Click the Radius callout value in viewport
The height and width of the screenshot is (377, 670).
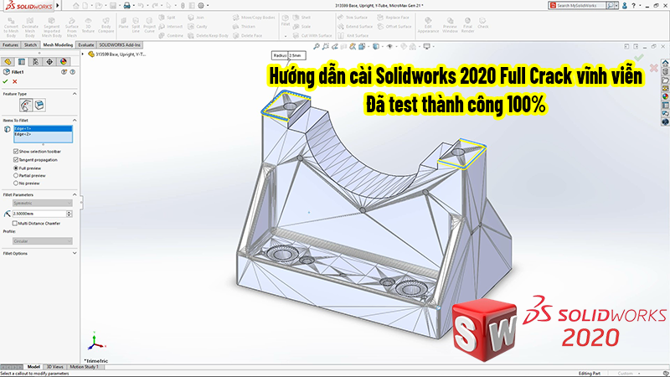[296, 55]
